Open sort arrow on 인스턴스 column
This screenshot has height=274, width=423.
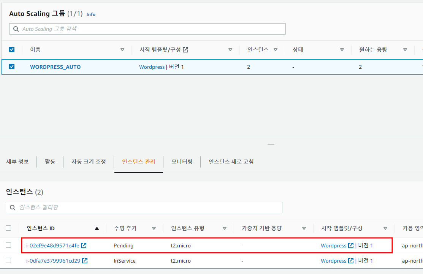pyautogui.click(x=276, y=50)
